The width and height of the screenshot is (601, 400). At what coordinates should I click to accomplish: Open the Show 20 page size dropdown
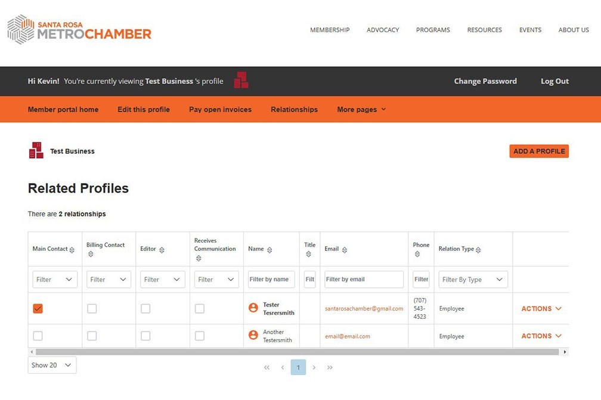point(52,365)
